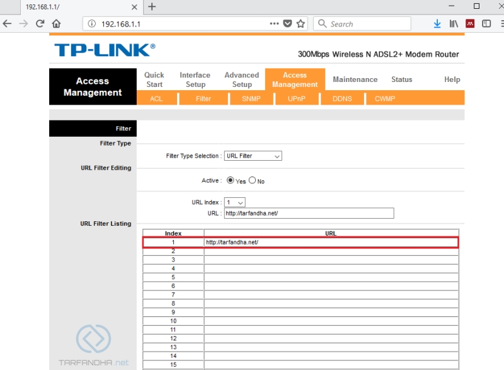Viewport: 504px width, 370px height.
Task: Select the ACL submenu link
Action: tap(156, 99)
